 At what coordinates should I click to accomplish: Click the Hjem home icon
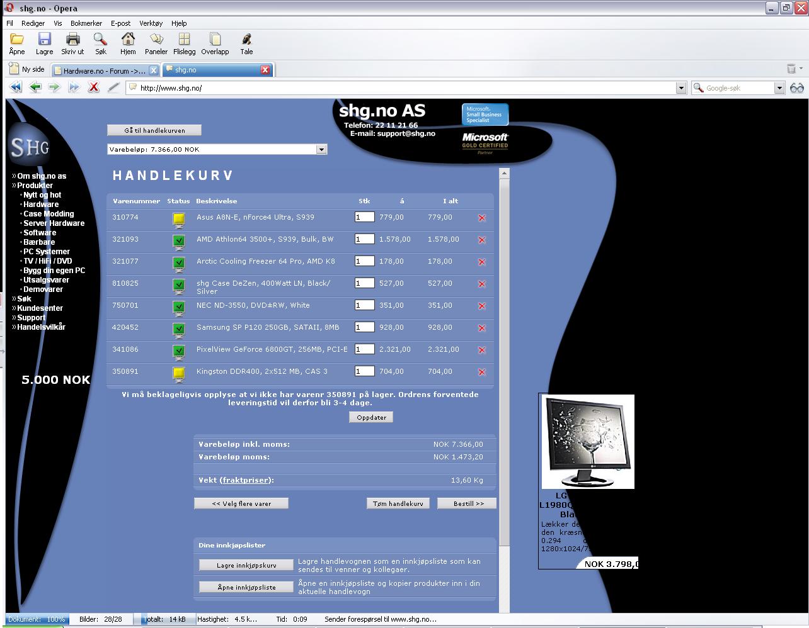pyautogui.click(x=128, y=40)
